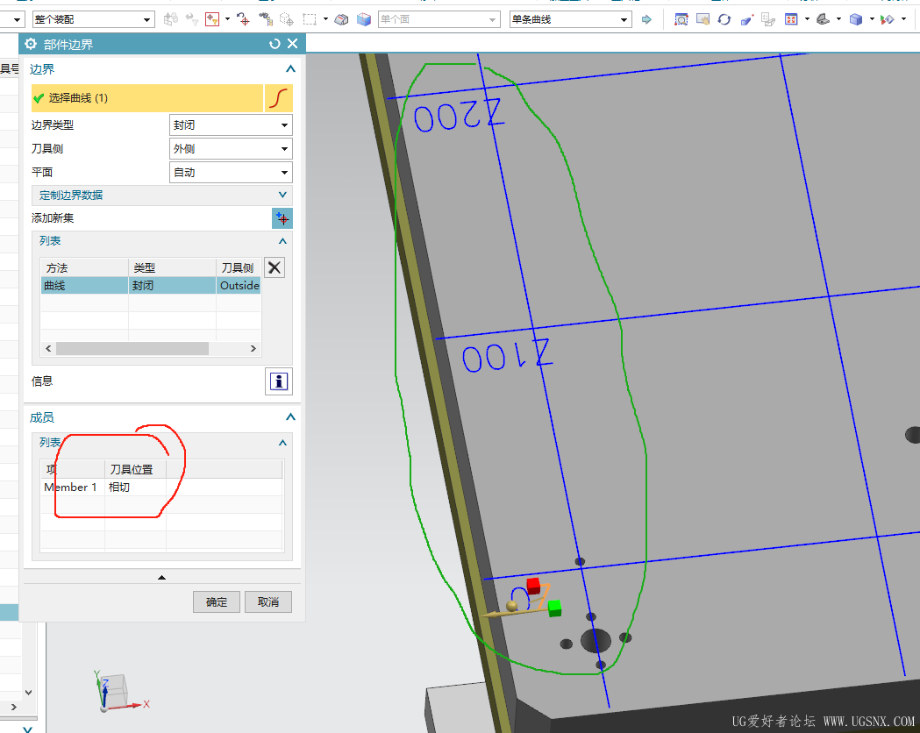Viewport: 920px width, 733px height.
Task: Collapse the 成员 section
Action: 289,417
